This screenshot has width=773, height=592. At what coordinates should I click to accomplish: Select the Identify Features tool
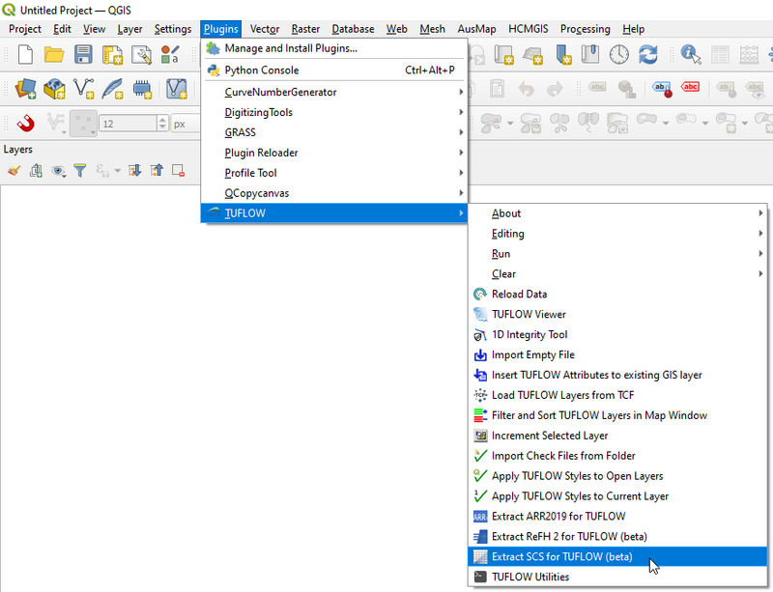(691, 55)
